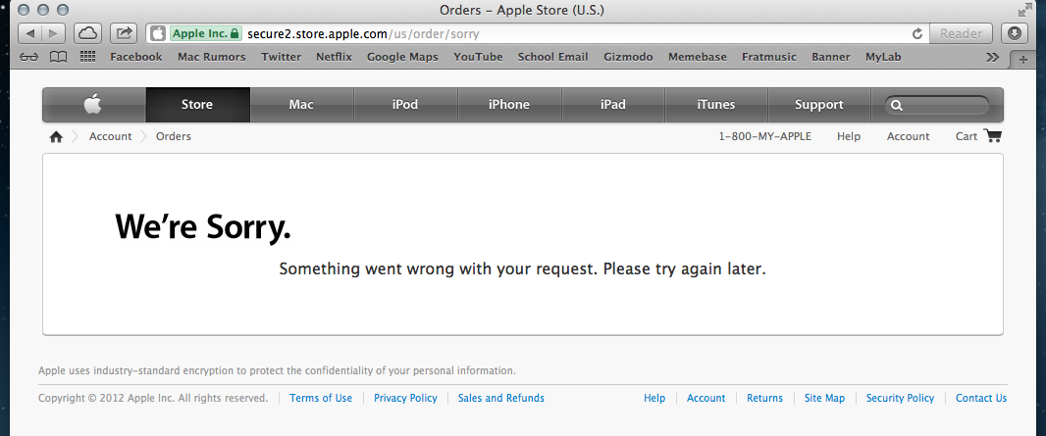Open the iPhone navigation tab
This screenshot has width=1046, height=436.
tap(509, 105)
